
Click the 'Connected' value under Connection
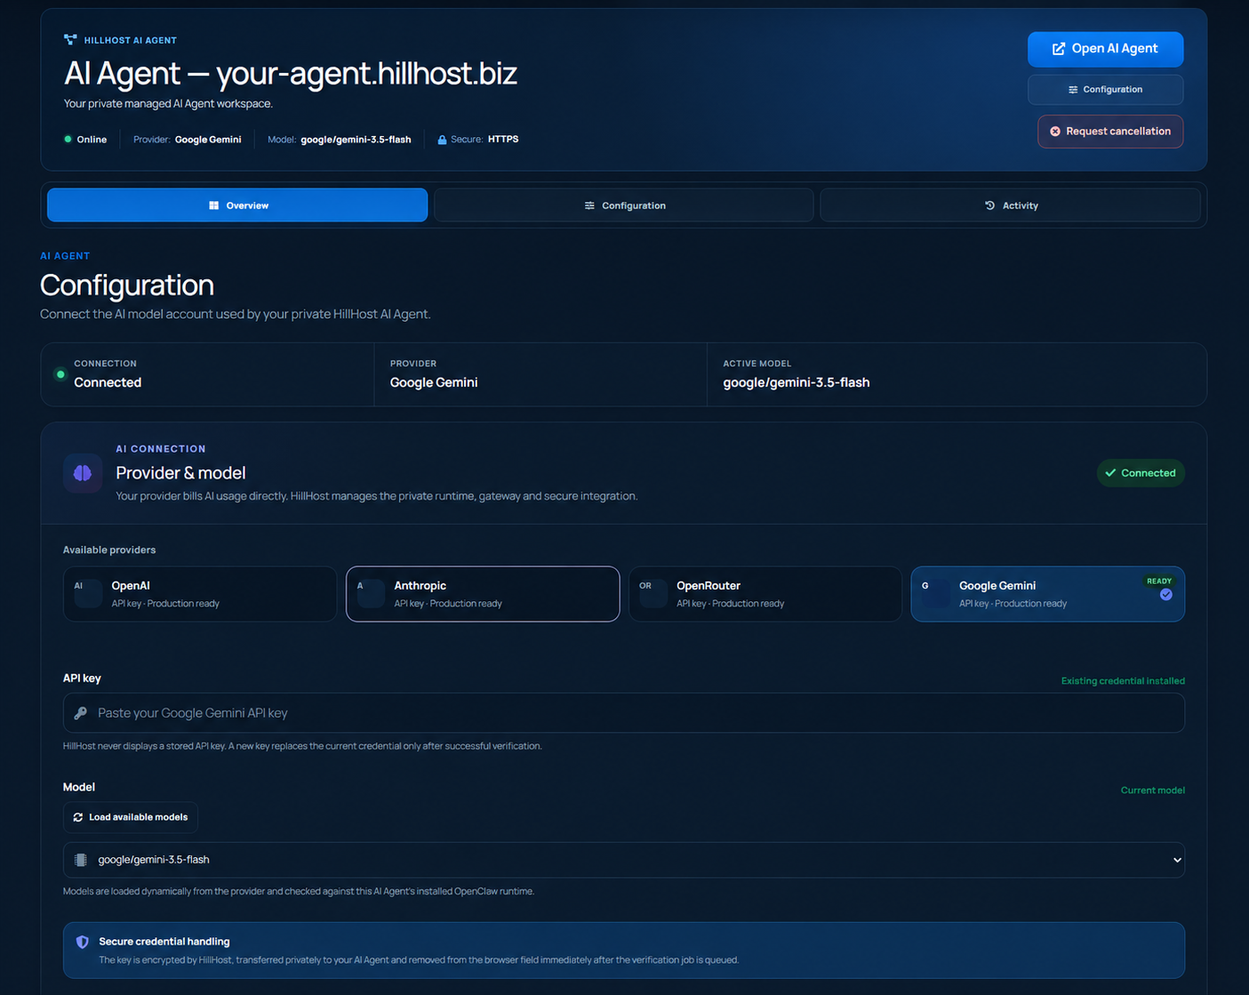[108, 382]
